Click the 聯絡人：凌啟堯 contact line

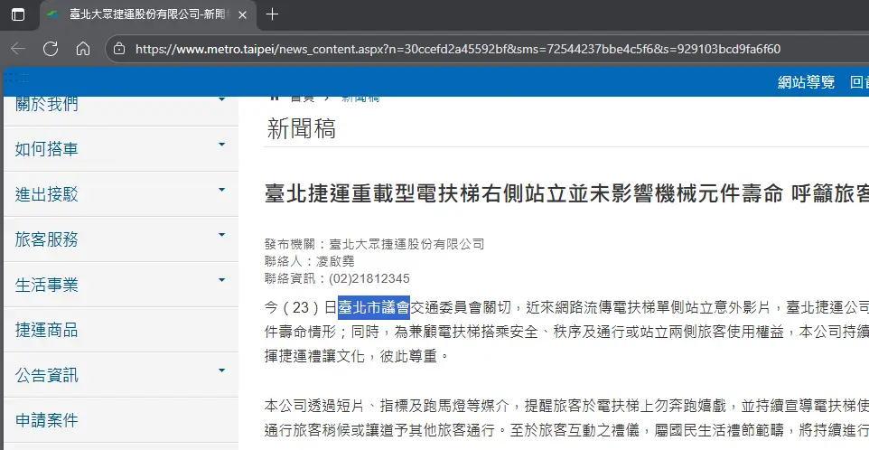(309, 261)
